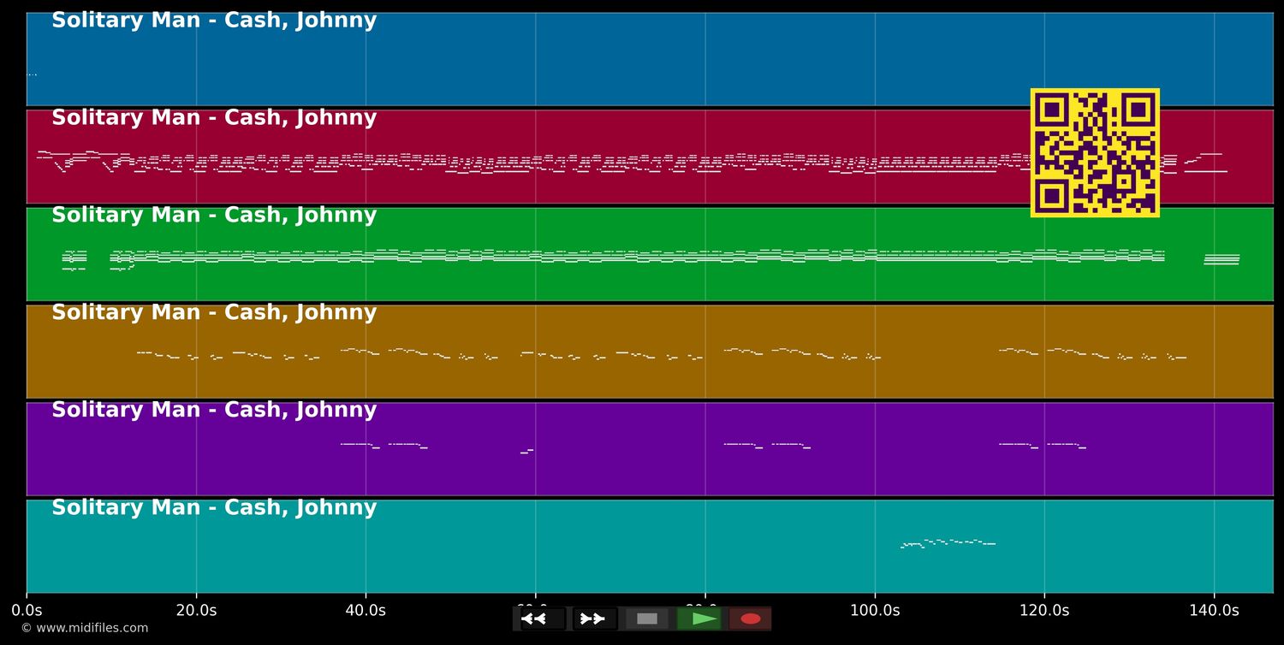Click the fast-forward double-arrow button
Viewport: 1284px width, 645px height.
point(595,618)
